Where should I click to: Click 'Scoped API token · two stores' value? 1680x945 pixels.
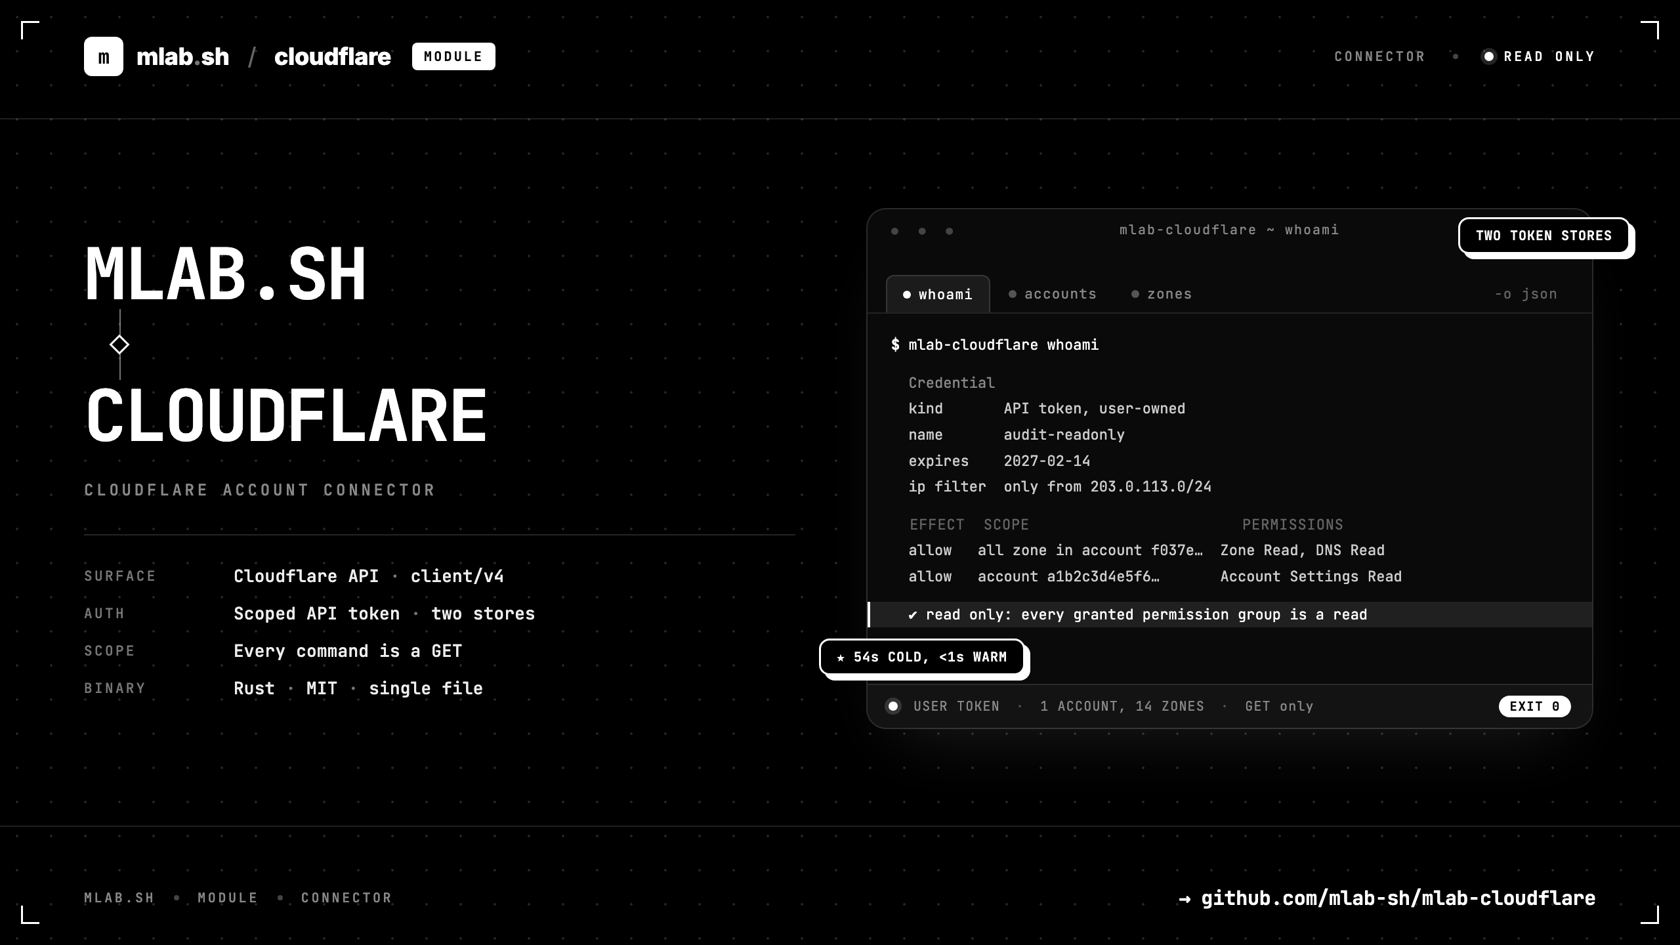385,614
